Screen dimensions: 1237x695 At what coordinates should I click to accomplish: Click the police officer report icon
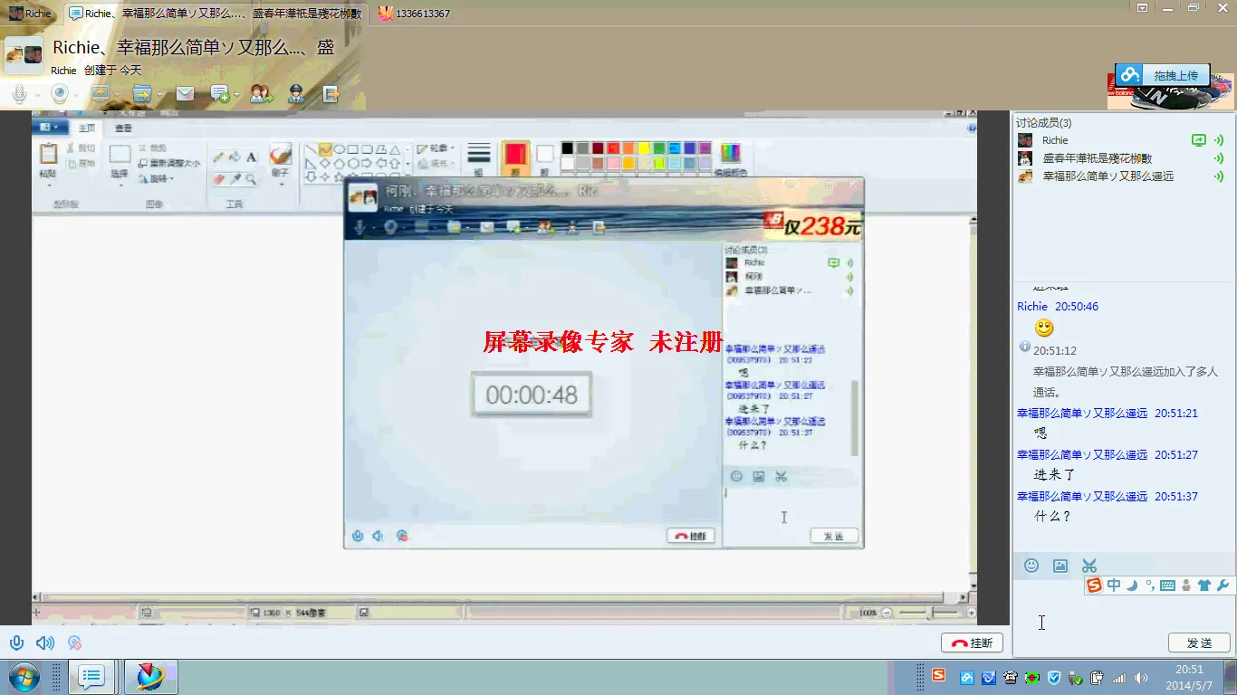(x=296, y=93)
